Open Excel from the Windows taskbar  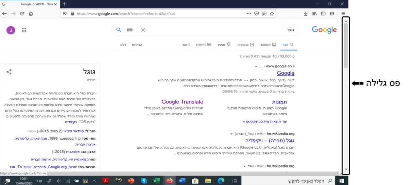point(157,181)
